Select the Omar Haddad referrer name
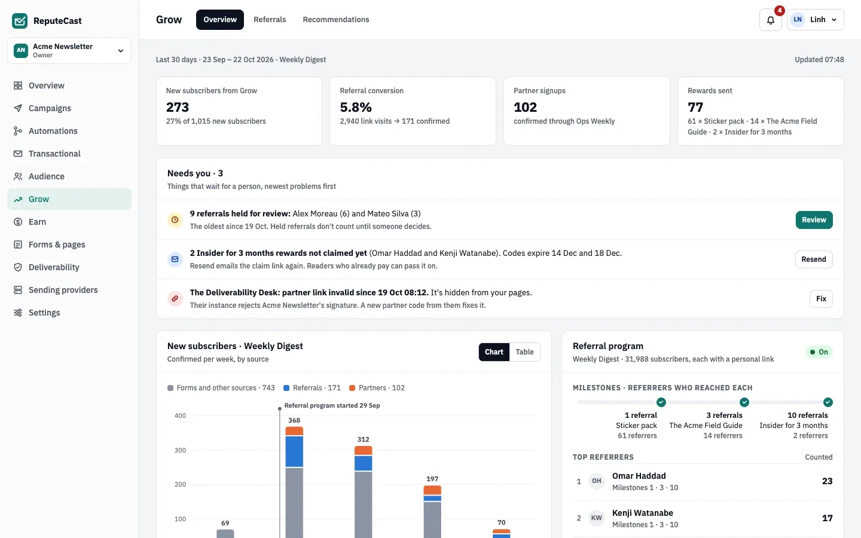Image resolution: width=861 pixels, height=538 pixels. click(x=639, y=476)
